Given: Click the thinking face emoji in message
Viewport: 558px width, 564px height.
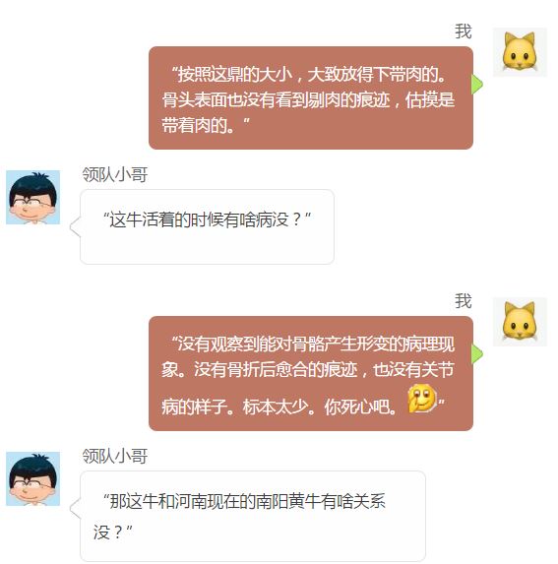Looking at the screenshot, I should (x=422, y=399).
